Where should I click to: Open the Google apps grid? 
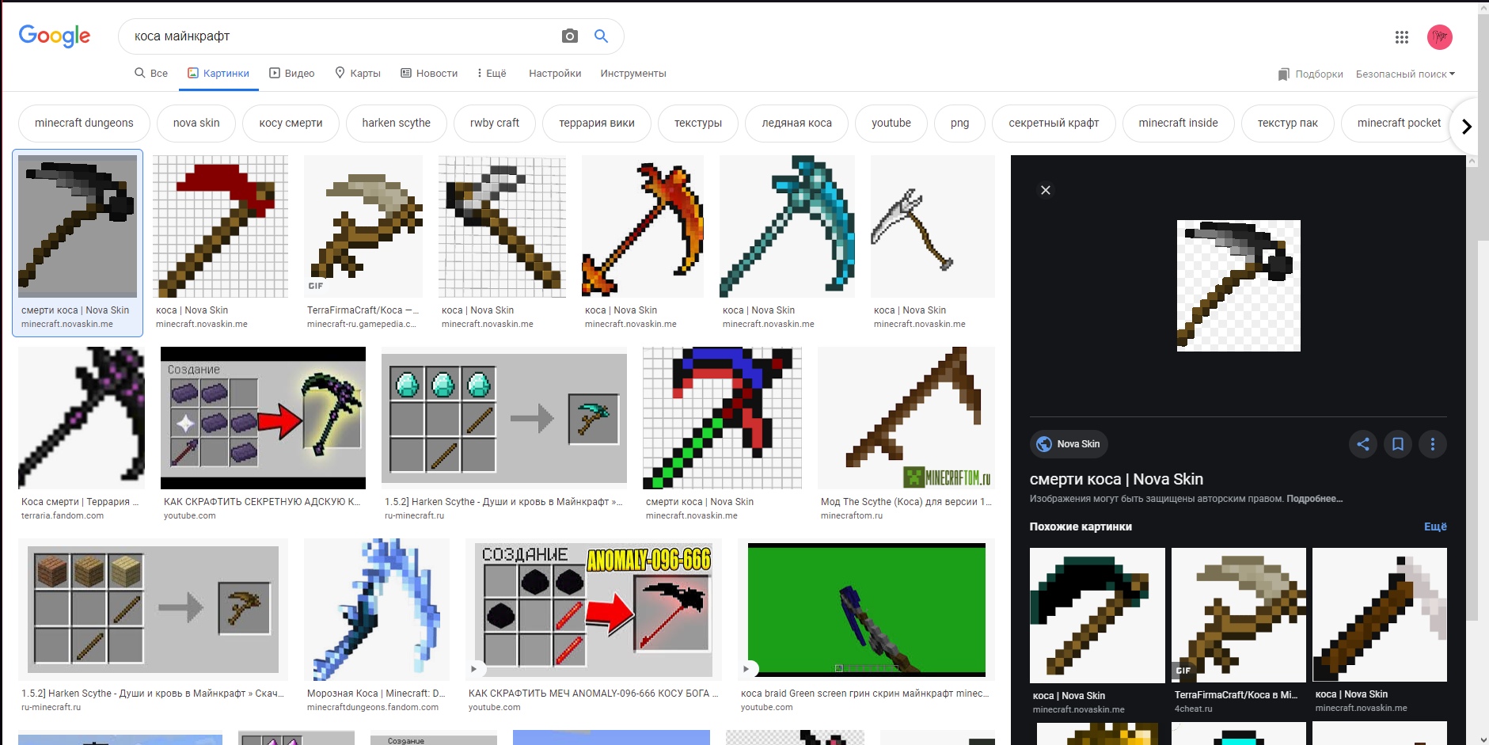tap(1402, 36)
